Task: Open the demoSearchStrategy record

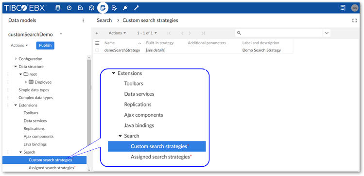Action: (122, 50)
